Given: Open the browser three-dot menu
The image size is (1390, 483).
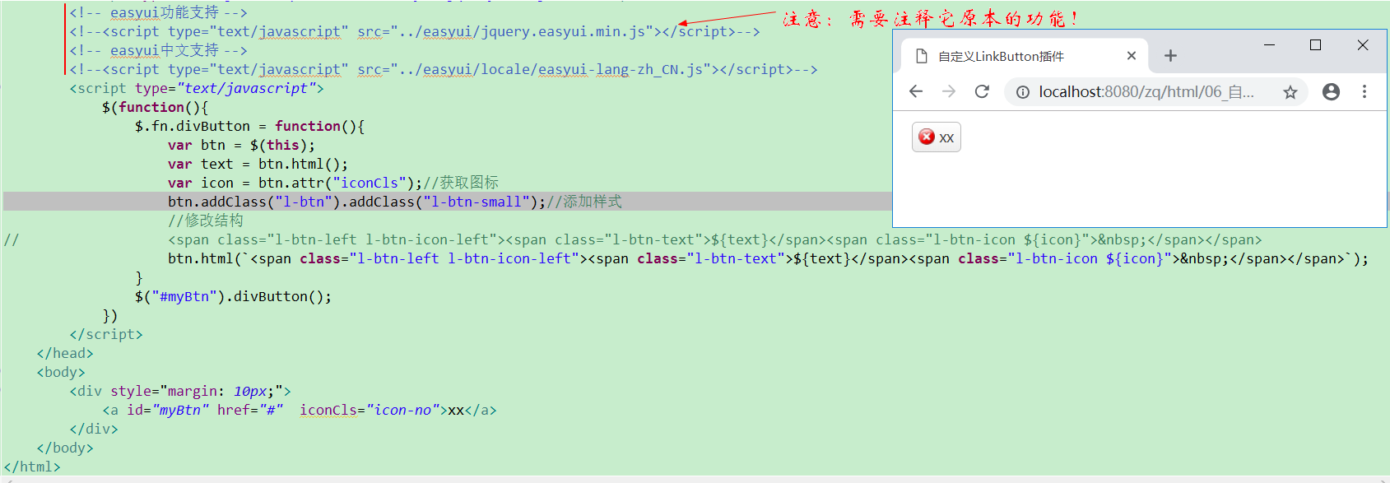Looking at the screenshot, I should click(1364, 92).
